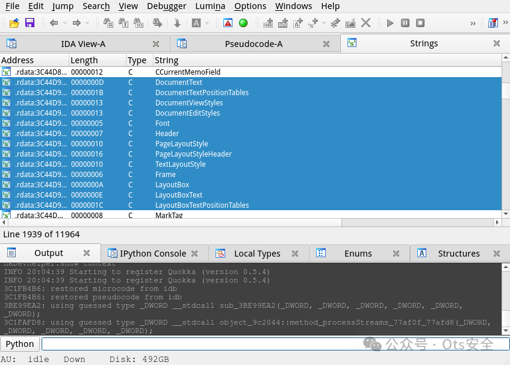
Task: Expand dropdown next to gray A icon
Action: click(207, 23)
